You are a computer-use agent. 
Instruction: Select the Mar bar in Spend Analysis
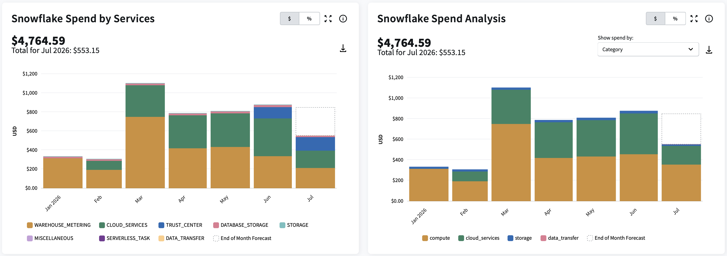point(511,144)
